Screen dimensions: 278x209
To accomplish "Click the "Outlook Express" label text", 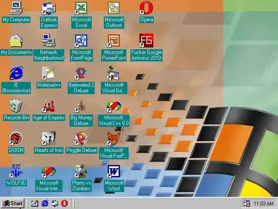I will [49, 22].
